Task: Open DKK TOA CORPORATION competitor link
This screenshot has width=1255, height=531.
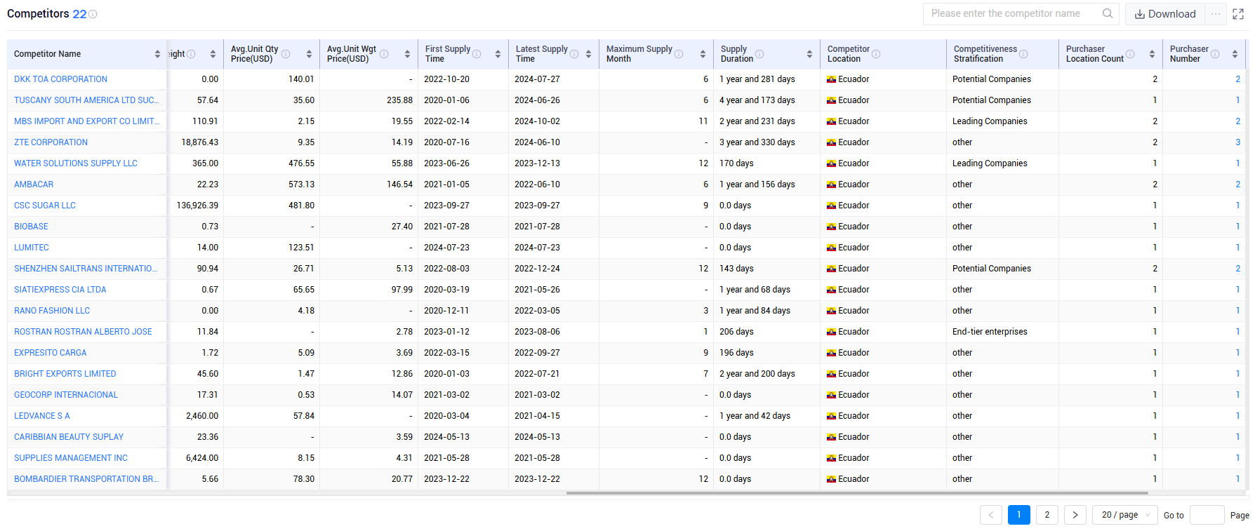Action: [61, 79]
